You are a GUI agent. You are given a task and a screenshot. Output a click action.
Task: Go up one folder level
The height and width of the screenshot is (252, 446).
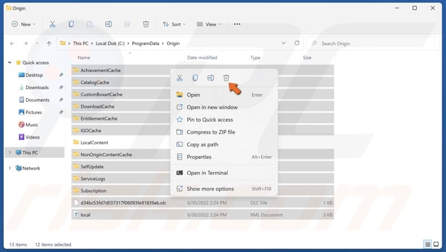[x=49, y=43]
